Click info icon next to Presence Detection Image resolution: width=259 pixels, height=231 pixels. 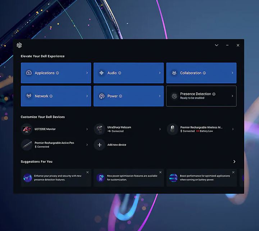[x=214, y=94]
